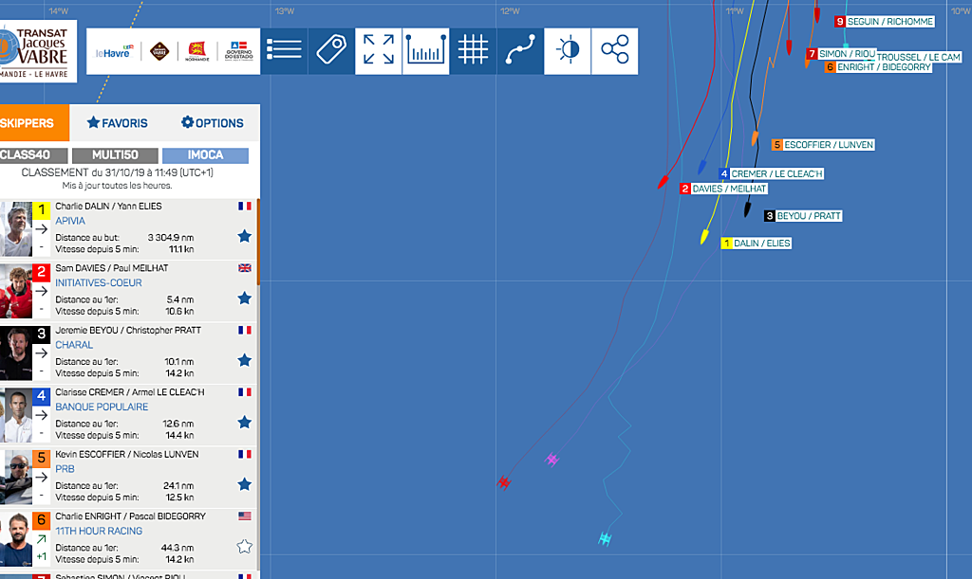This screenshot has height=579, width=972.
Task: Click the skipper list scrollbar
Action: click(x=258, y=242)
